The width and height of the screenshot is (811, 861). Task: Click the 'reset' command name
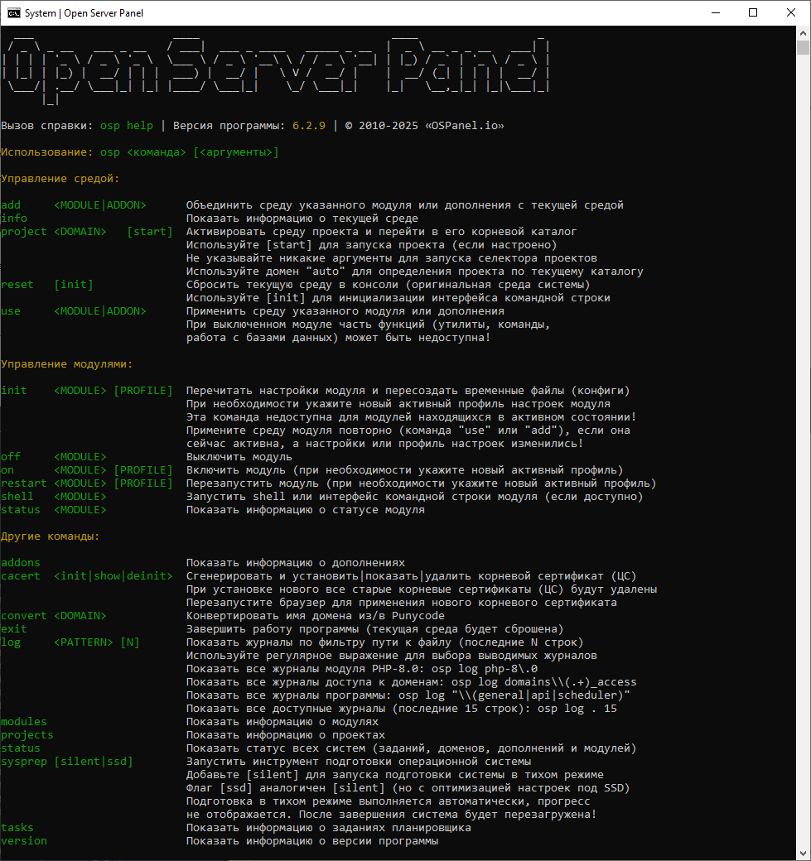tap(17, 285)
